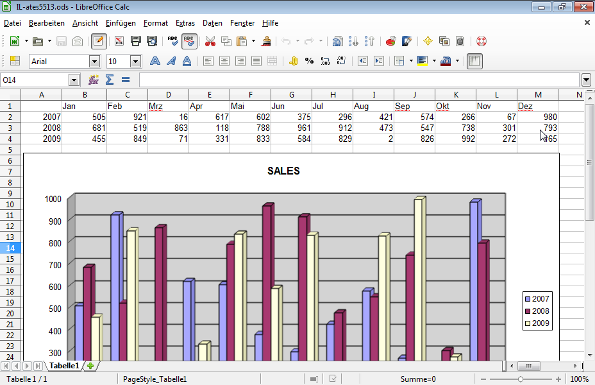The image size is (595, 385).
Task: Align cell contents left
Action: 208,61
